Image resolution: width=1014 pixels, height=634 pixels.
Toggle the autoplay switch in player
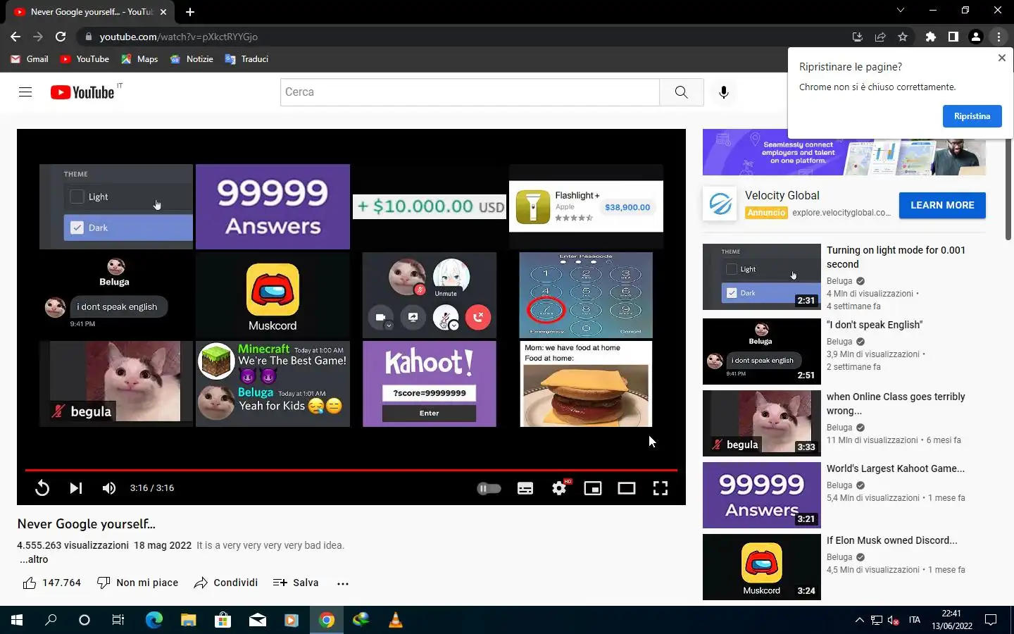coord(489,488)
